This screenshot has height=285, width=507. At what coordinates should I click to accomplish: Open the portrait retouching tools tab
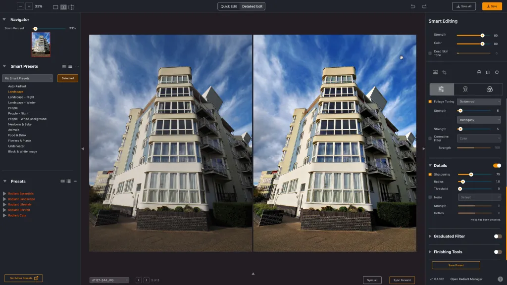[465, 89]
